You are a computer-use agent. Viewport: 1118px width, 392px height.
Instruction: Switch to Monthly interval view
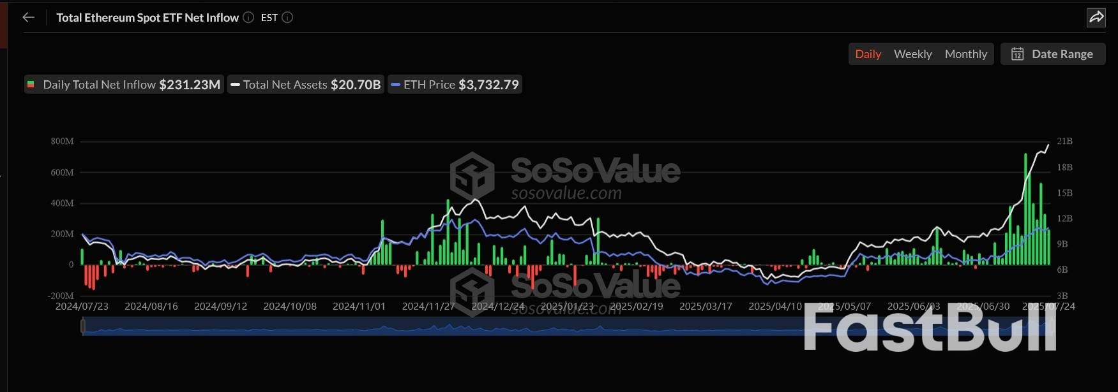pyautogui.click(x=965, y=54)
